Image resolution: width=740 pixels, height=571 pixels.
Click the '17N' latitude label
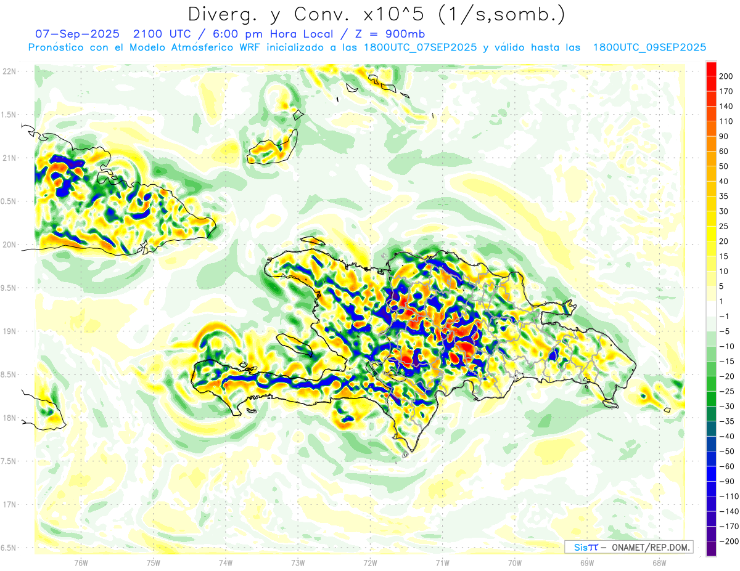coord(9,504)
